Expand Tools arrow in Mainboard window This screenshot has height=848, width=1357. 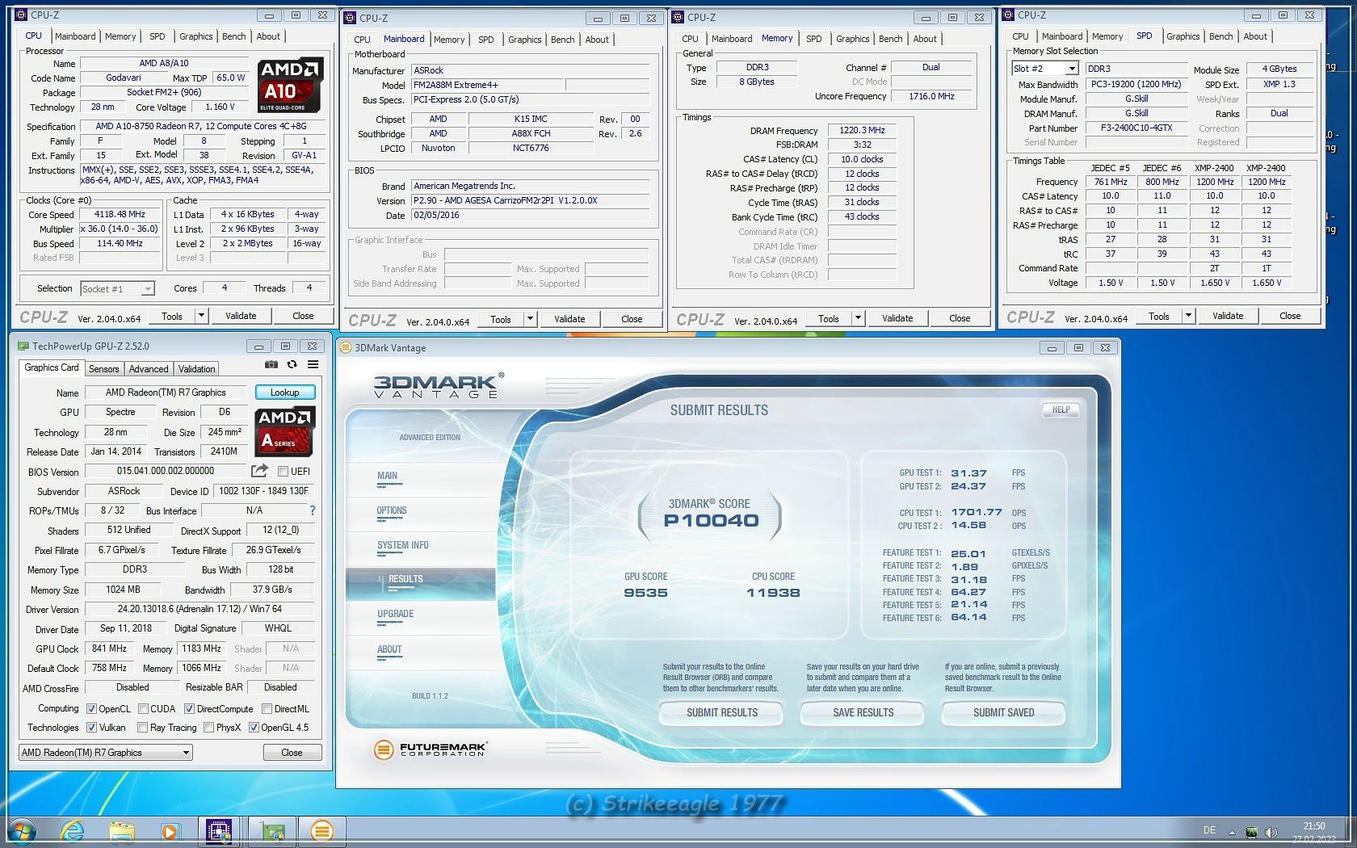[x=530, y=319]
